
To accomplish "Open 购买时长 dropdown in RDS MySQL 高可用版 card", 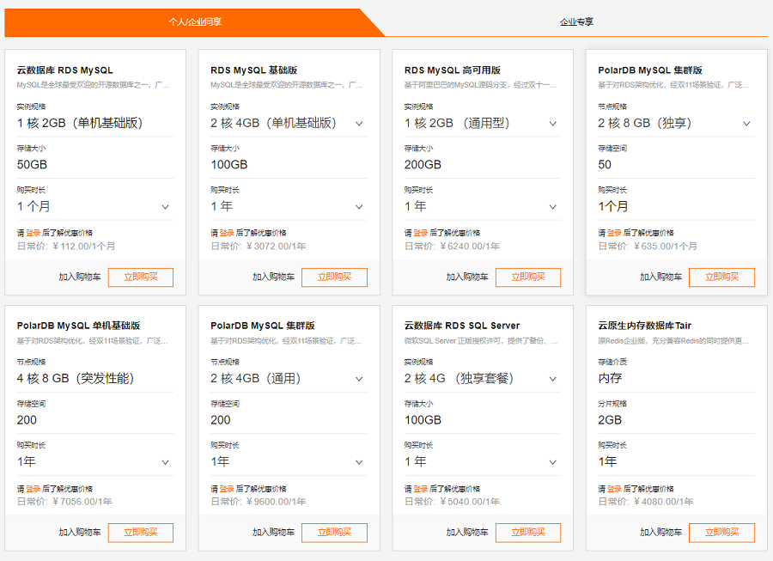I will (x=483, y=206).
